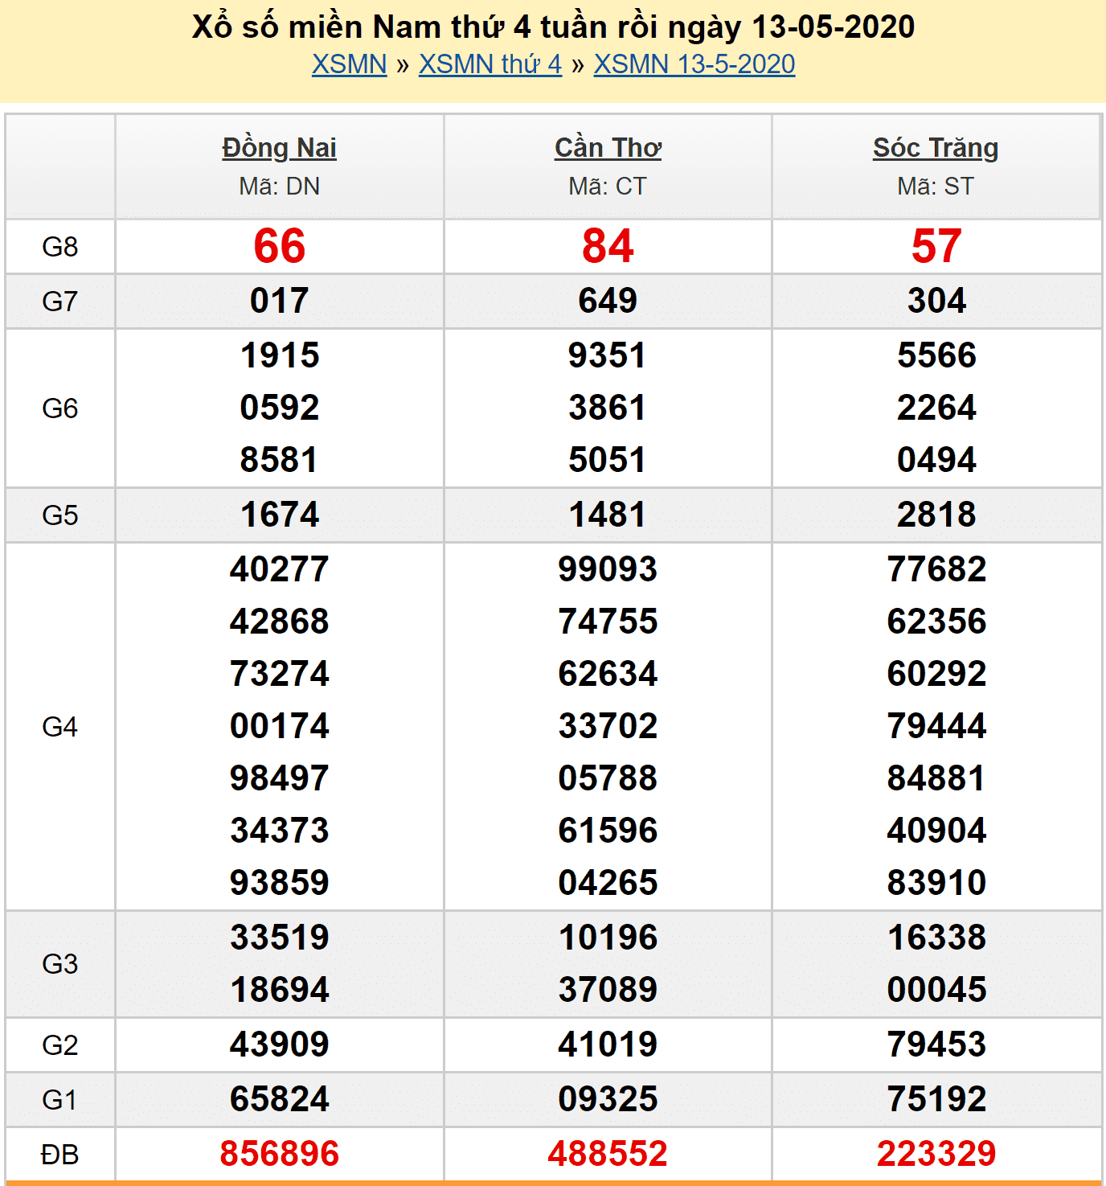Click the G4 result 99093
Viewport: 1106px width, 1186px height.
pos(608,569)
